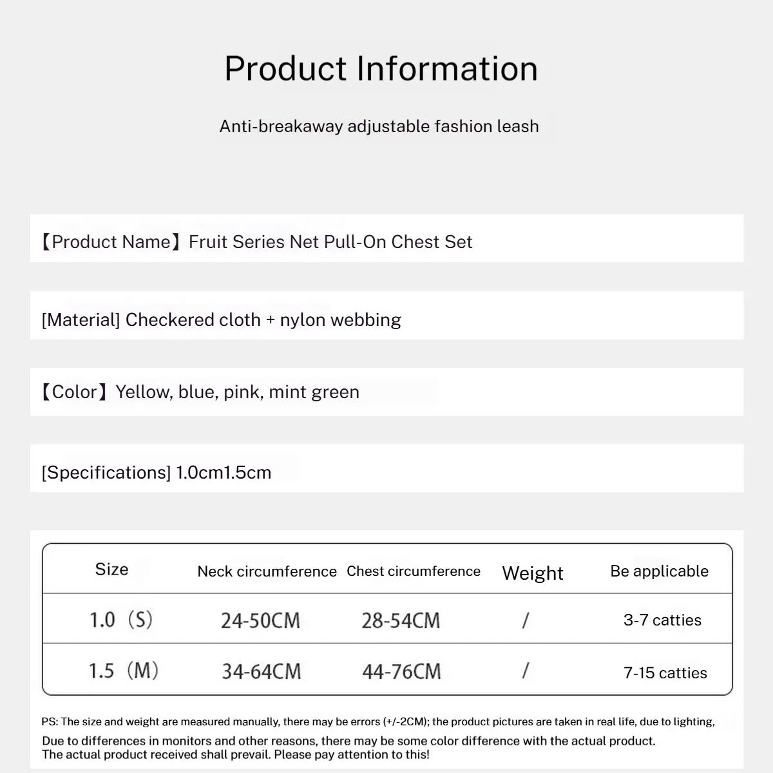Click the Color list row
This screenshot has height=773, width=773.
[x=200, y=392]
